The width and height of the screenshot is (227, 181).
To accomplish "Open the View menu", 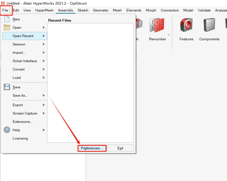I will click(x=27, y=10).
